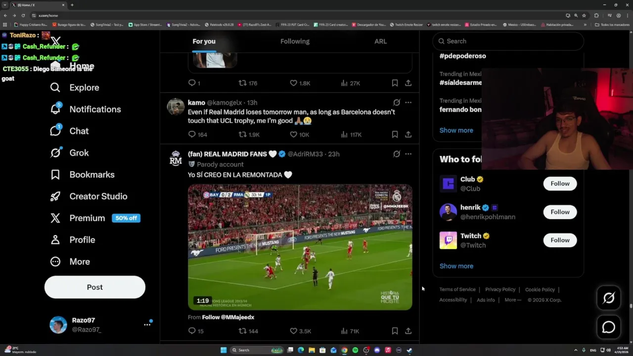
Task: Reply to kamo's post (164 replies)
Action: point(197,134)
